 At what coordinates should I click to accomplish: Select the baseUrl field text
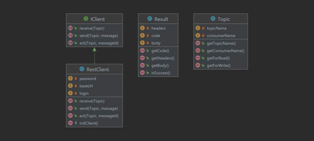pos(86,86)
